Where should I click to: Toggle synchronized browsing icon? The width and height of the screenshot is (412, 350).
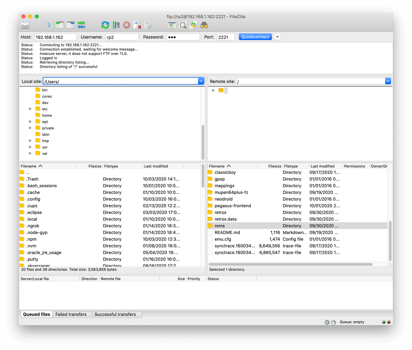(x=194, y=25)
